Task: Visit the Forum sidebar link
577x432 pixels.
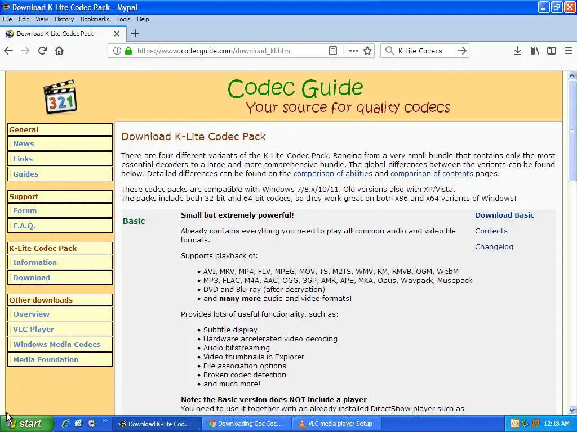Action: pos(60,210)
